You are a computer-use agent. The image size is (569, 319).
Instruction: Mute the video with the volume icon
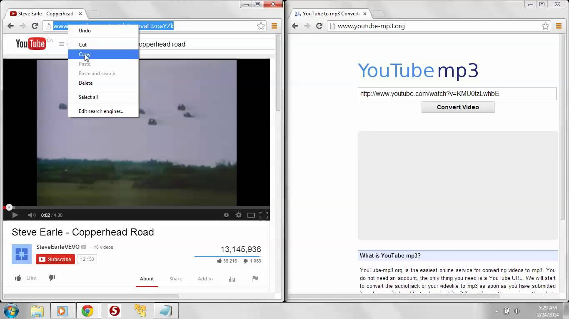(x=32, y=215)
